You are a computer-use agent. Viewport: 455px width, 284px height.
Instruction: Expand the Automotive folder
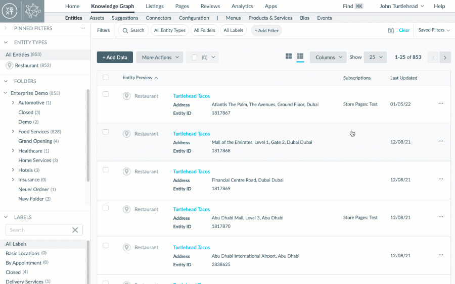point(13,102)
